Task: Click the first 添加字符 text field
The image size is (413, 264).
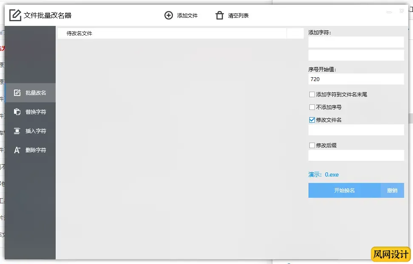Action: [x=356, y=42]
